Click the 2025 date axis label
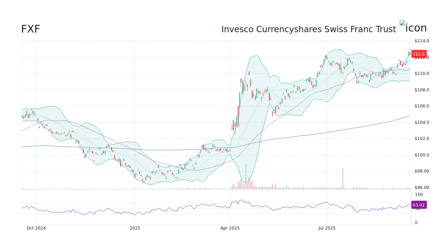The image size is (448, 252). pos(135,228)
